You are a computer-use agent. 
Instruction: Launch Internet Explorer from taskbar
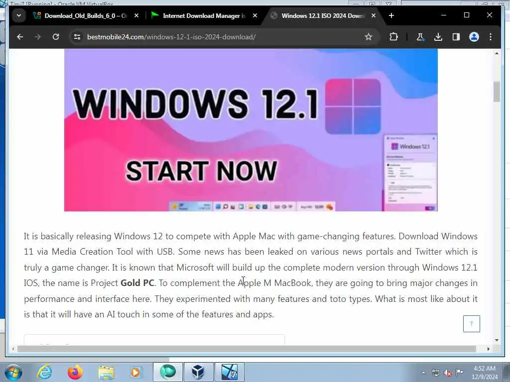pos(44,372)
